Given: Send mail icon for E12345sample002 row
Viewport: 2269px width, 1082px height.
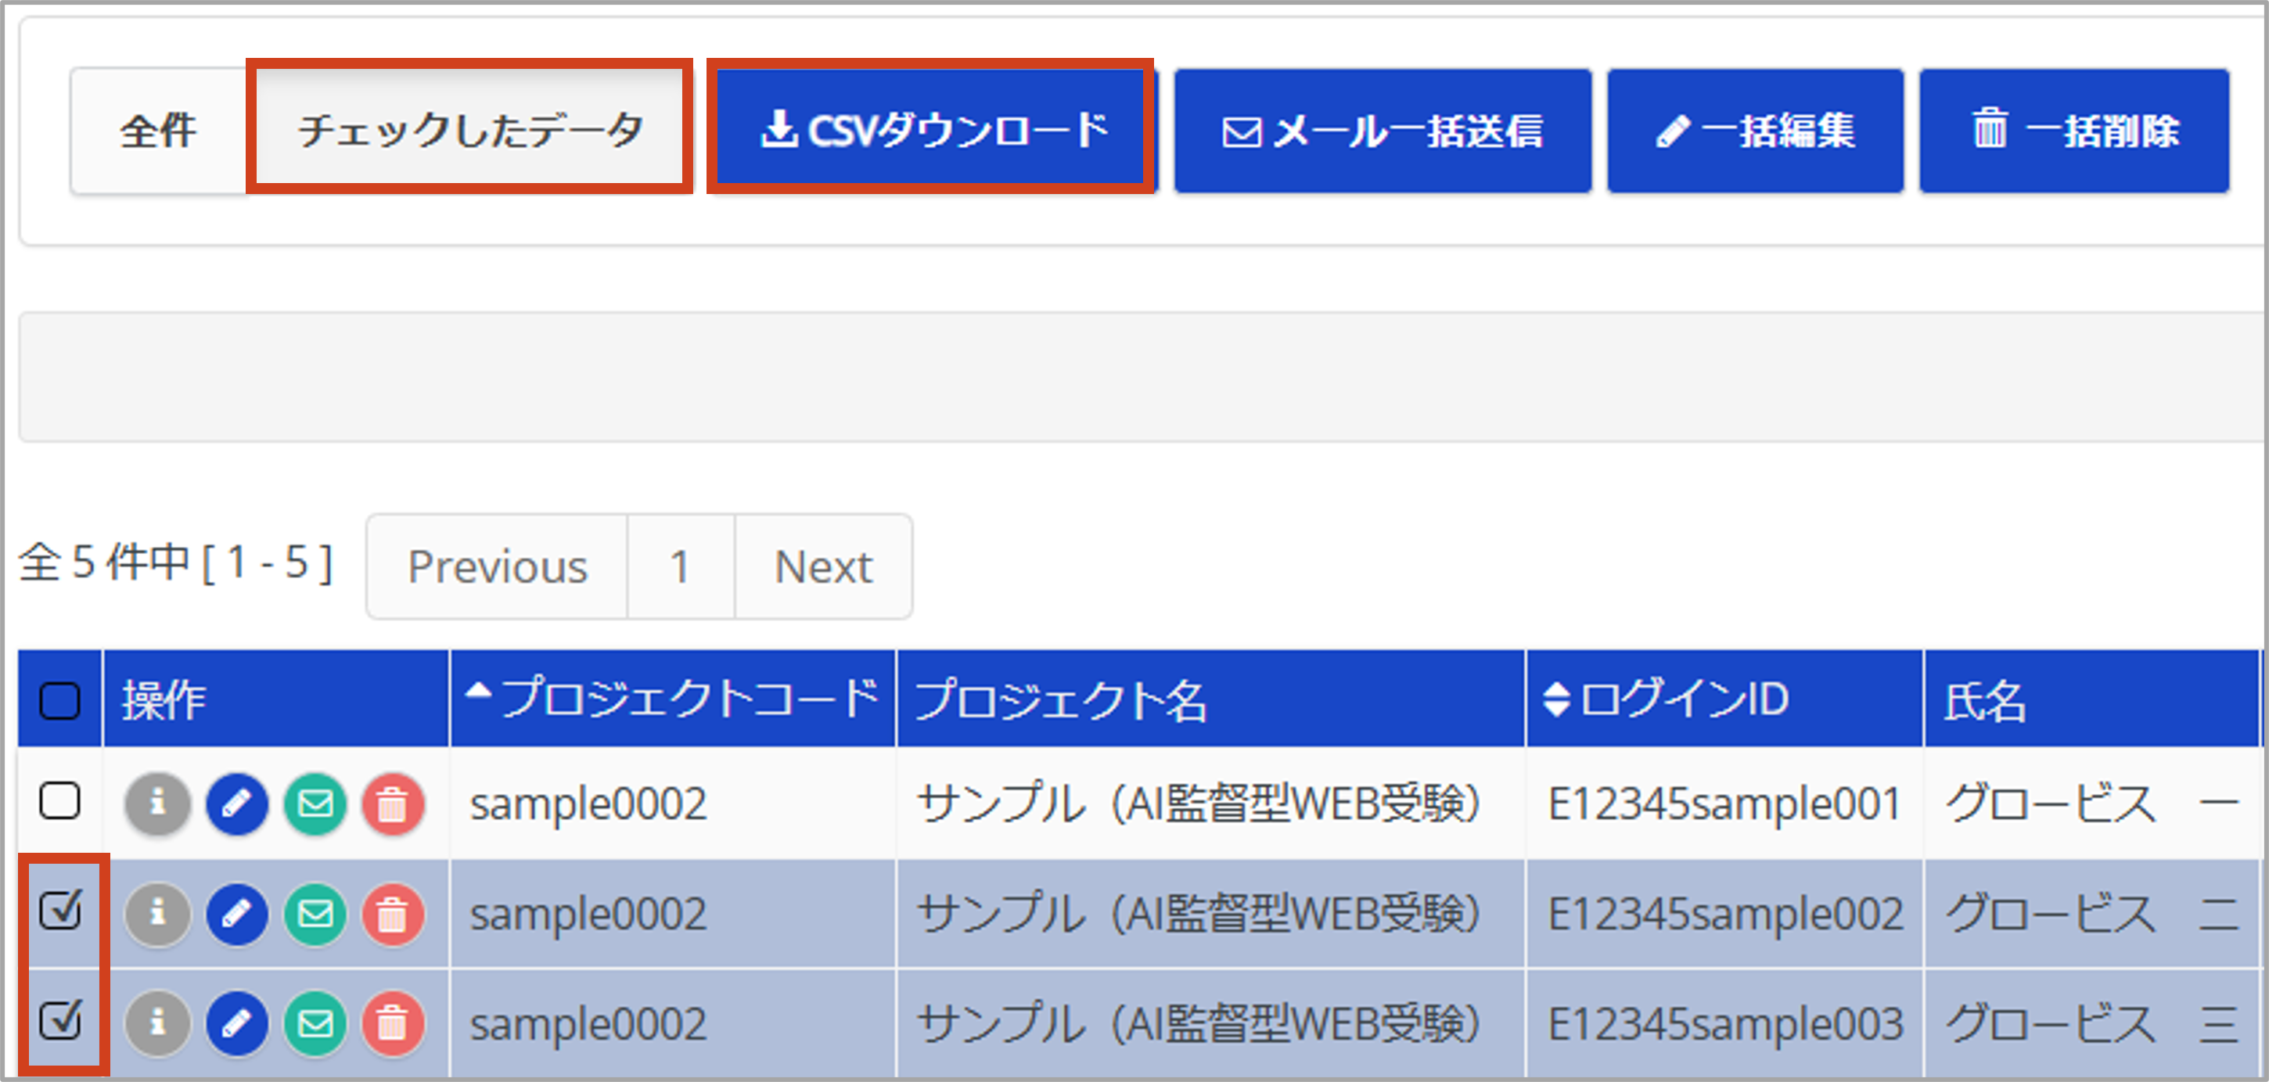Looking at the screenshot, I should [x=315, y=914].
